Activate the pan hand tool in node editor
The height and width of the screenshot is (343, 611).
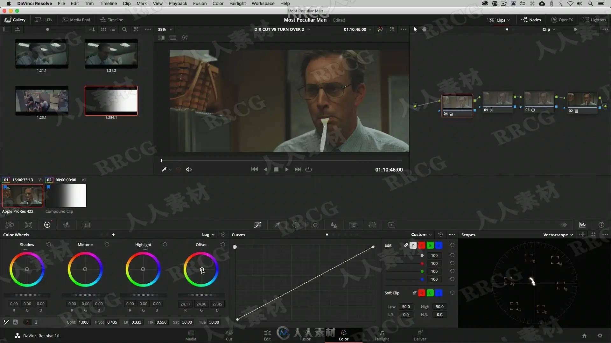pos(424,29)
